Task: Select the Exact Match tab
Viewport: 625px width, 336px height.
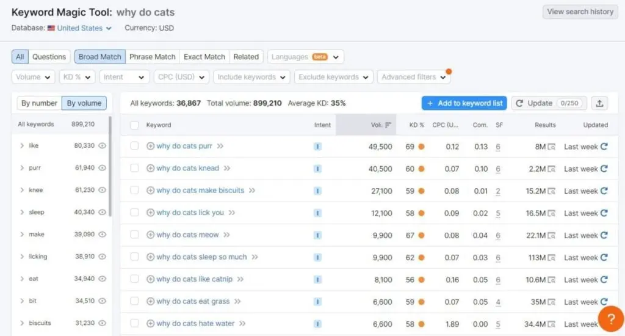Action: point(204,57)
